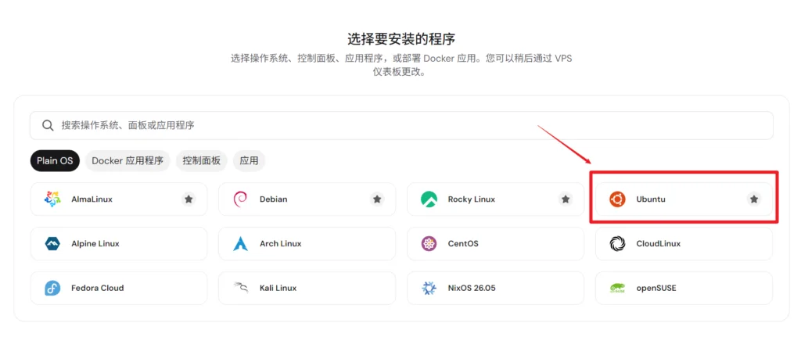Switch to Docker 应用程序 tab
Image resolution: width=801 pixels, height=341 pixels.
[x=128, y=161]
